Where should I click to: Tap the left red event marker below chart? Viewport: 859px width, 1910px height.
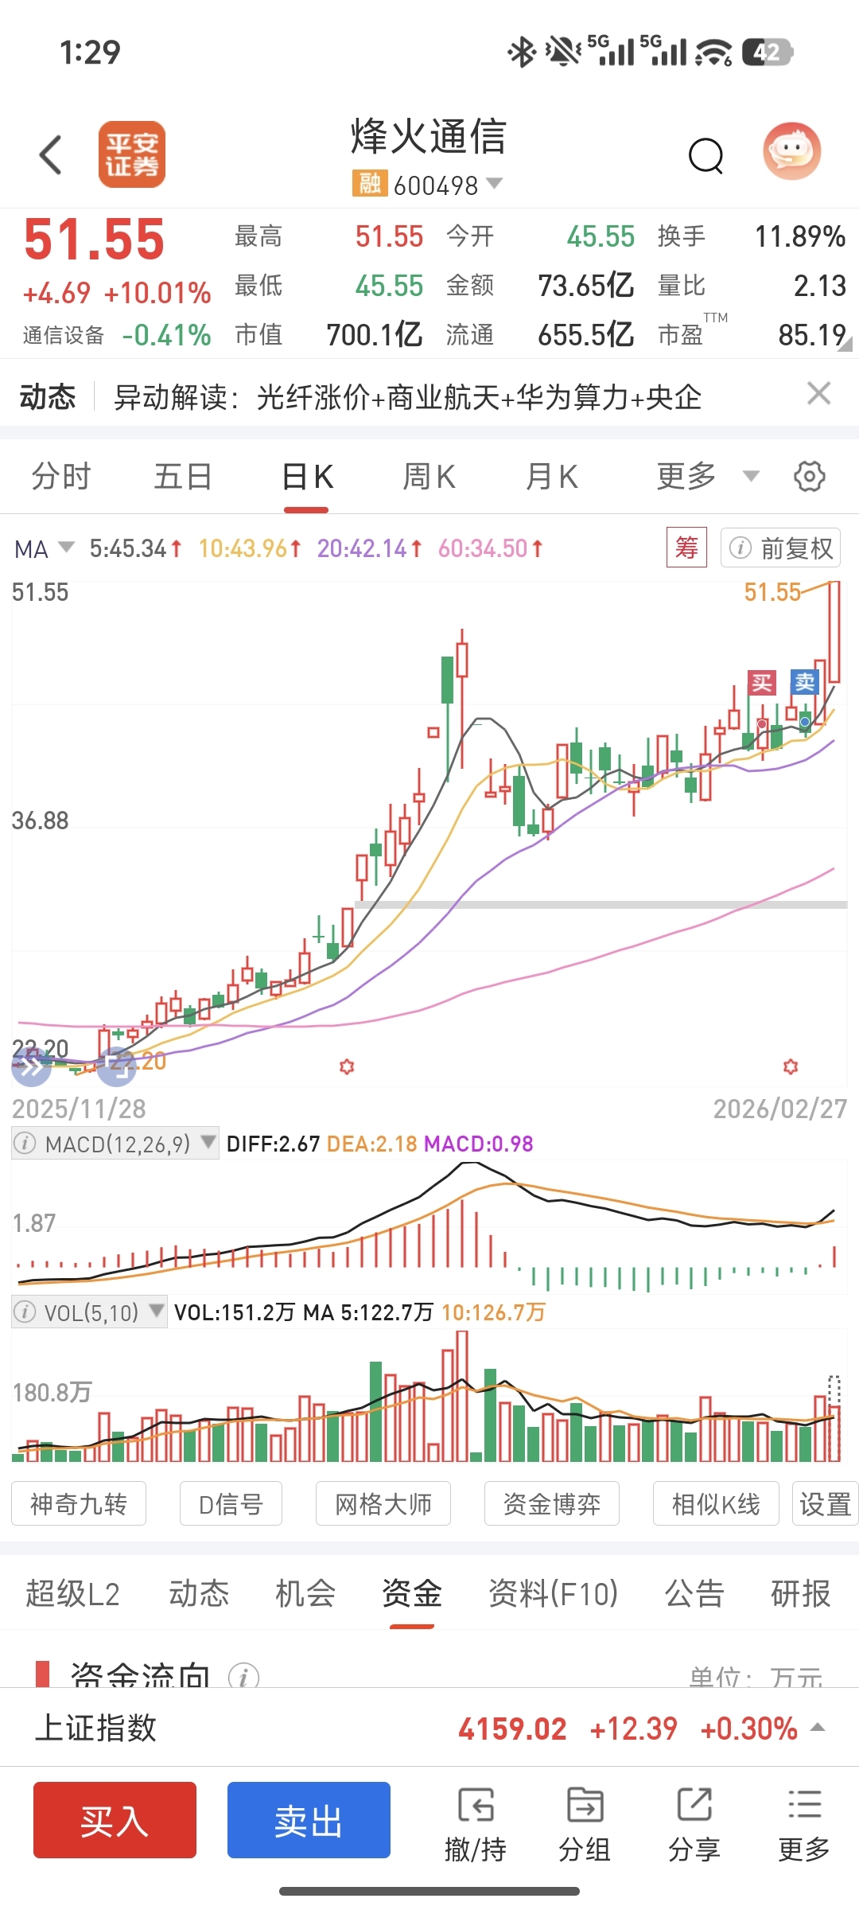point(347,1066)
